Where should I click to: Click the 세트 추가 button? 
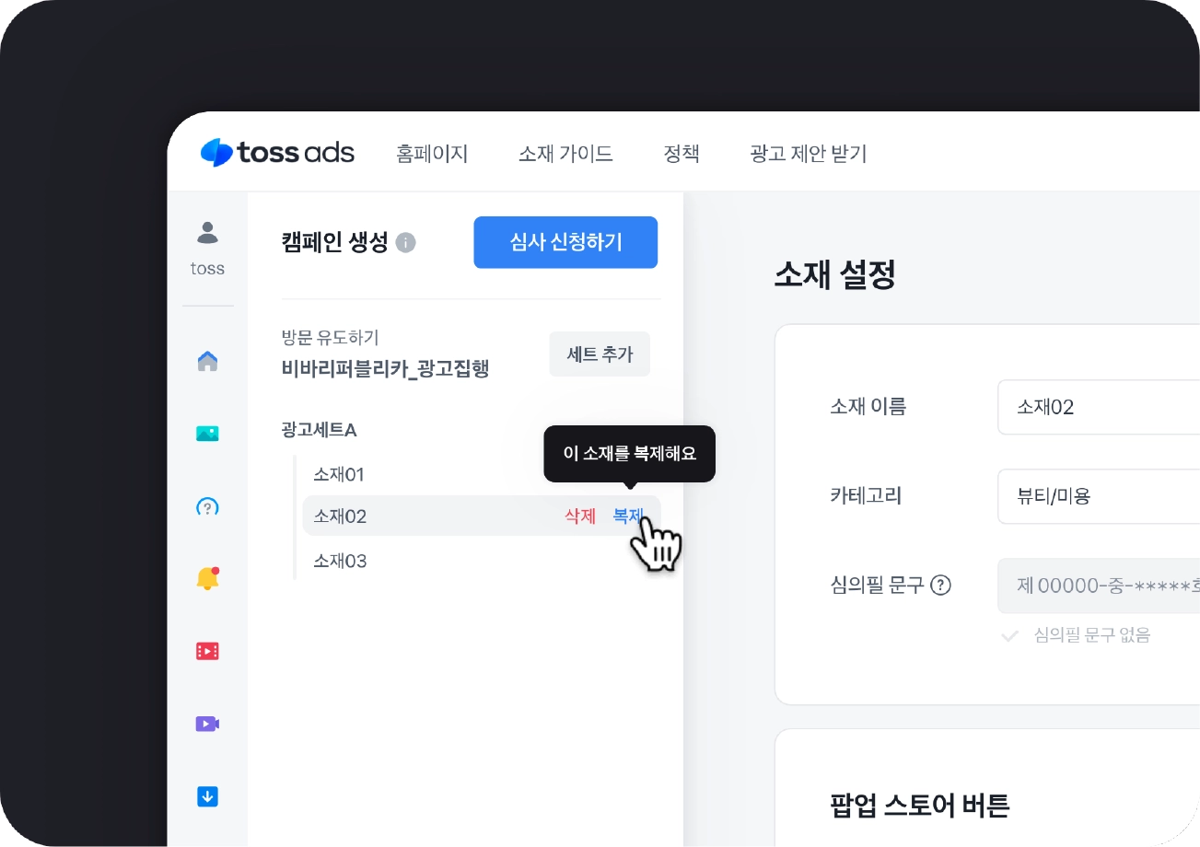(600, 354)
